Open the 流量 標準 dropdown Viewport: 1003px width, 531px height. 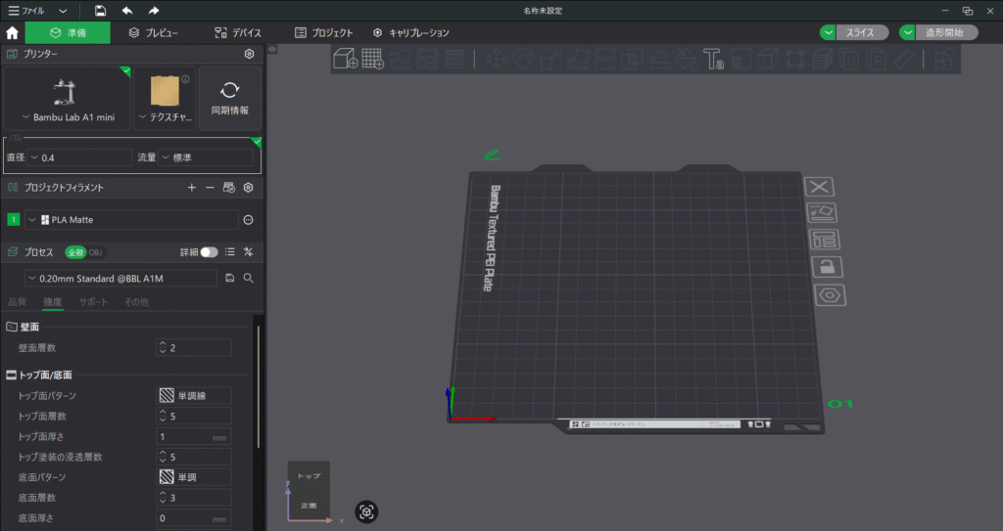click(206, 157)
